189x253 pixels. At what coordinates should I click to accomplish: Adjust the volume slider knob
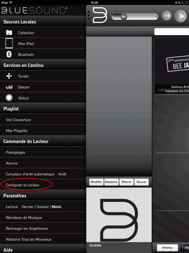[124, 16]
